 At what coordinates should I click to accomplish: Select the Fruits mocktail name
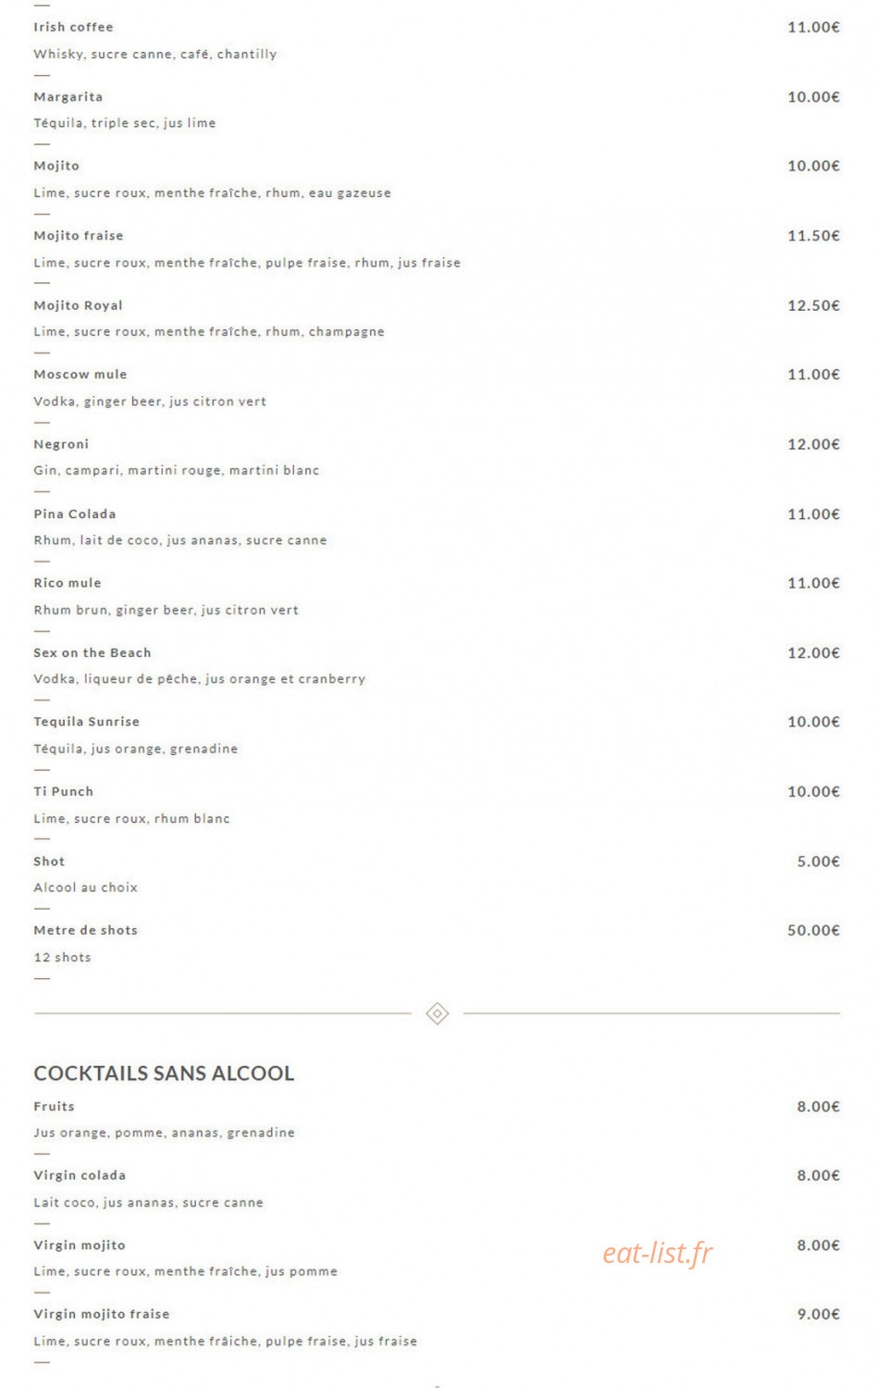(55, 1106)
